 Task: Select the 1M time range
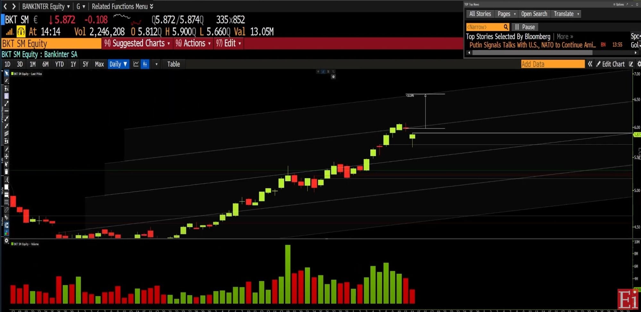[x=33, y=64]
